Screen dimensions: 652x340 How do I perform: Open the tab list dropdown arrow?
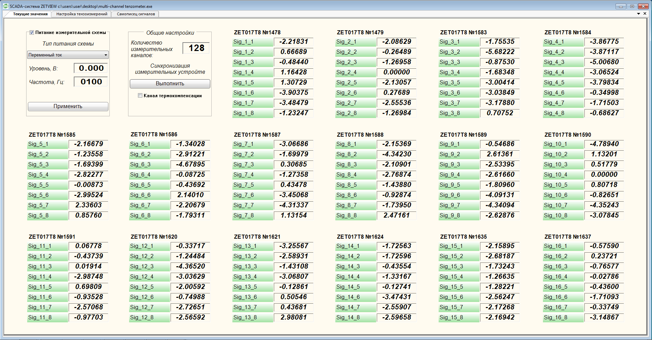pos(638,14)
